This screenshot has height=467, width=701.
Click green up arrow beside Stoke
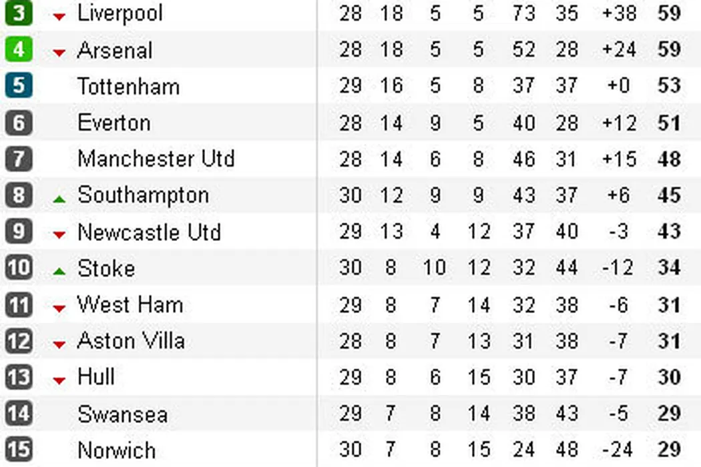tap(59, 271)
